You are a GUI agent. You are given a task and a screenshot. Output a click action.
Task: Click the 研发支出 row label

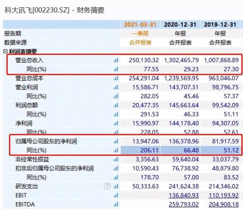[27, 187]
